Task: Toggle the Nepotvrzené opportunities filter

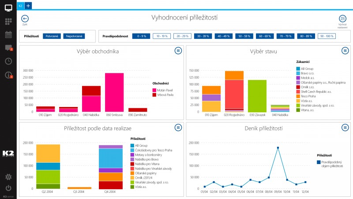Action: [x=74, y=36]
